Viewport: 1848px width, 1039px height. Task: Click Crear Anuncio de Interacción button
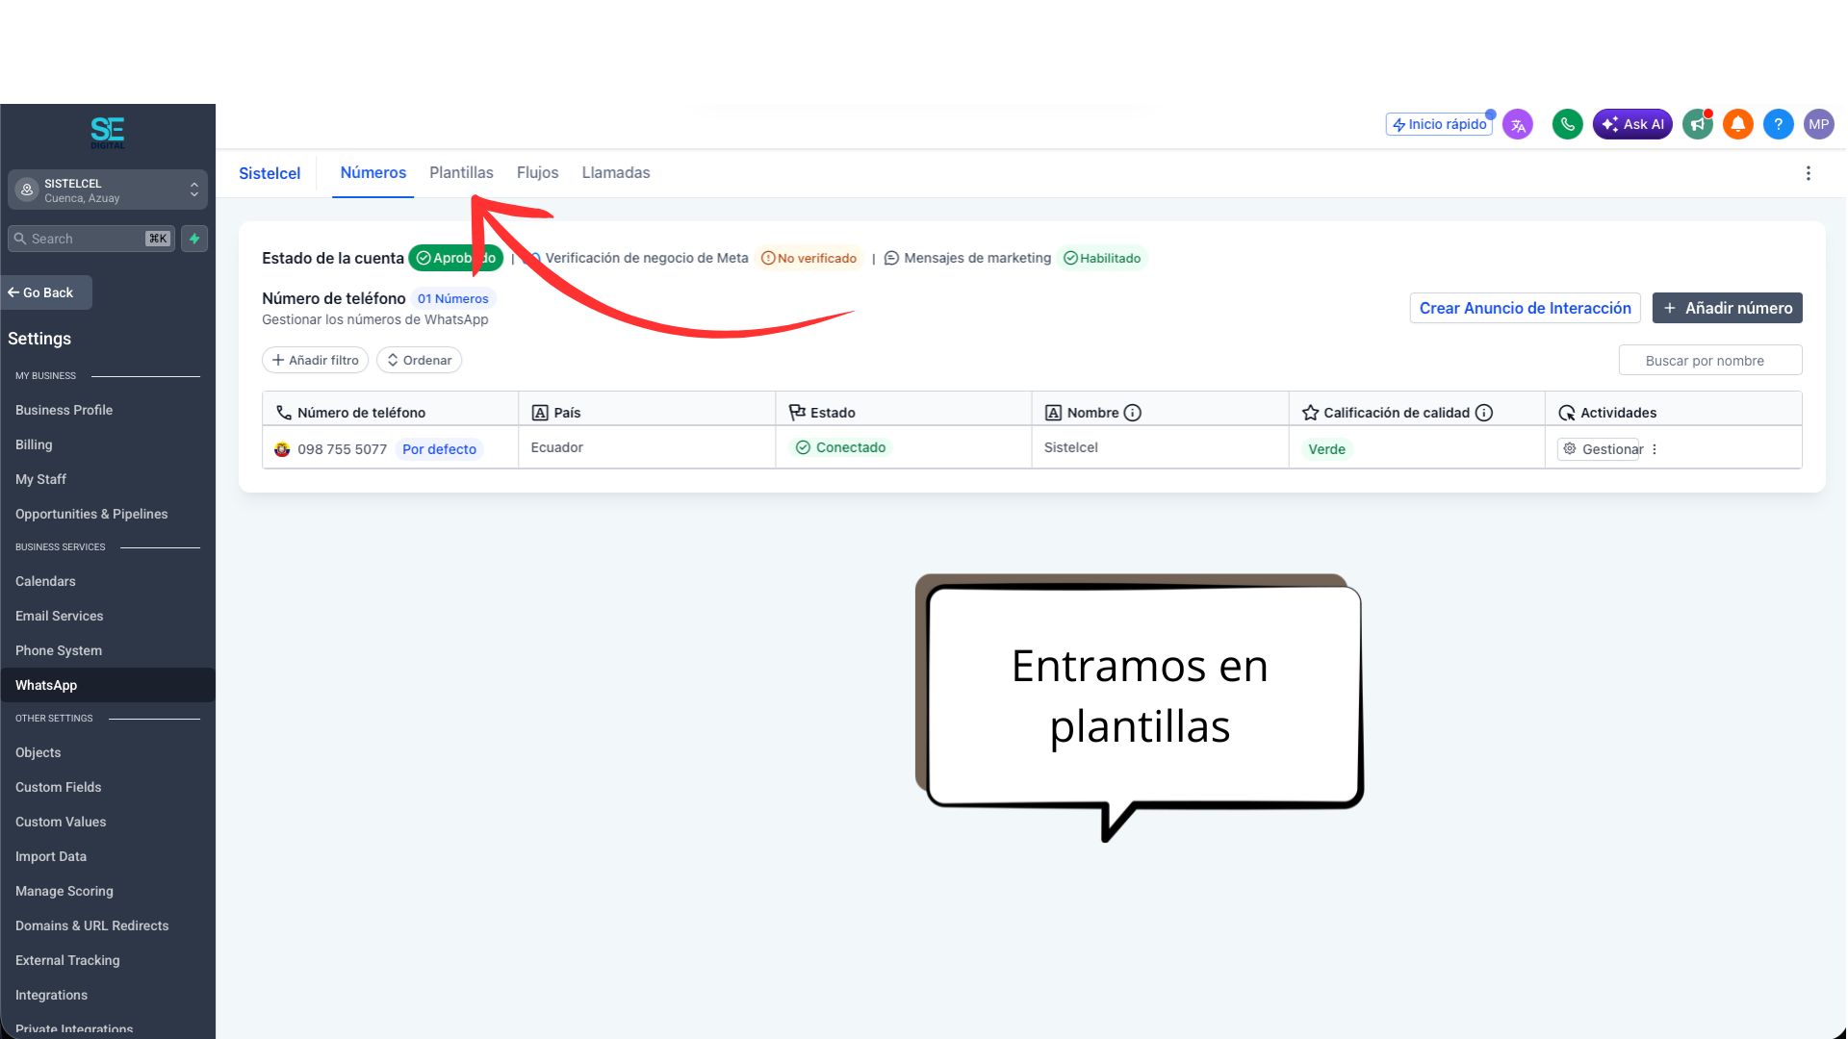coord(1525,308)
